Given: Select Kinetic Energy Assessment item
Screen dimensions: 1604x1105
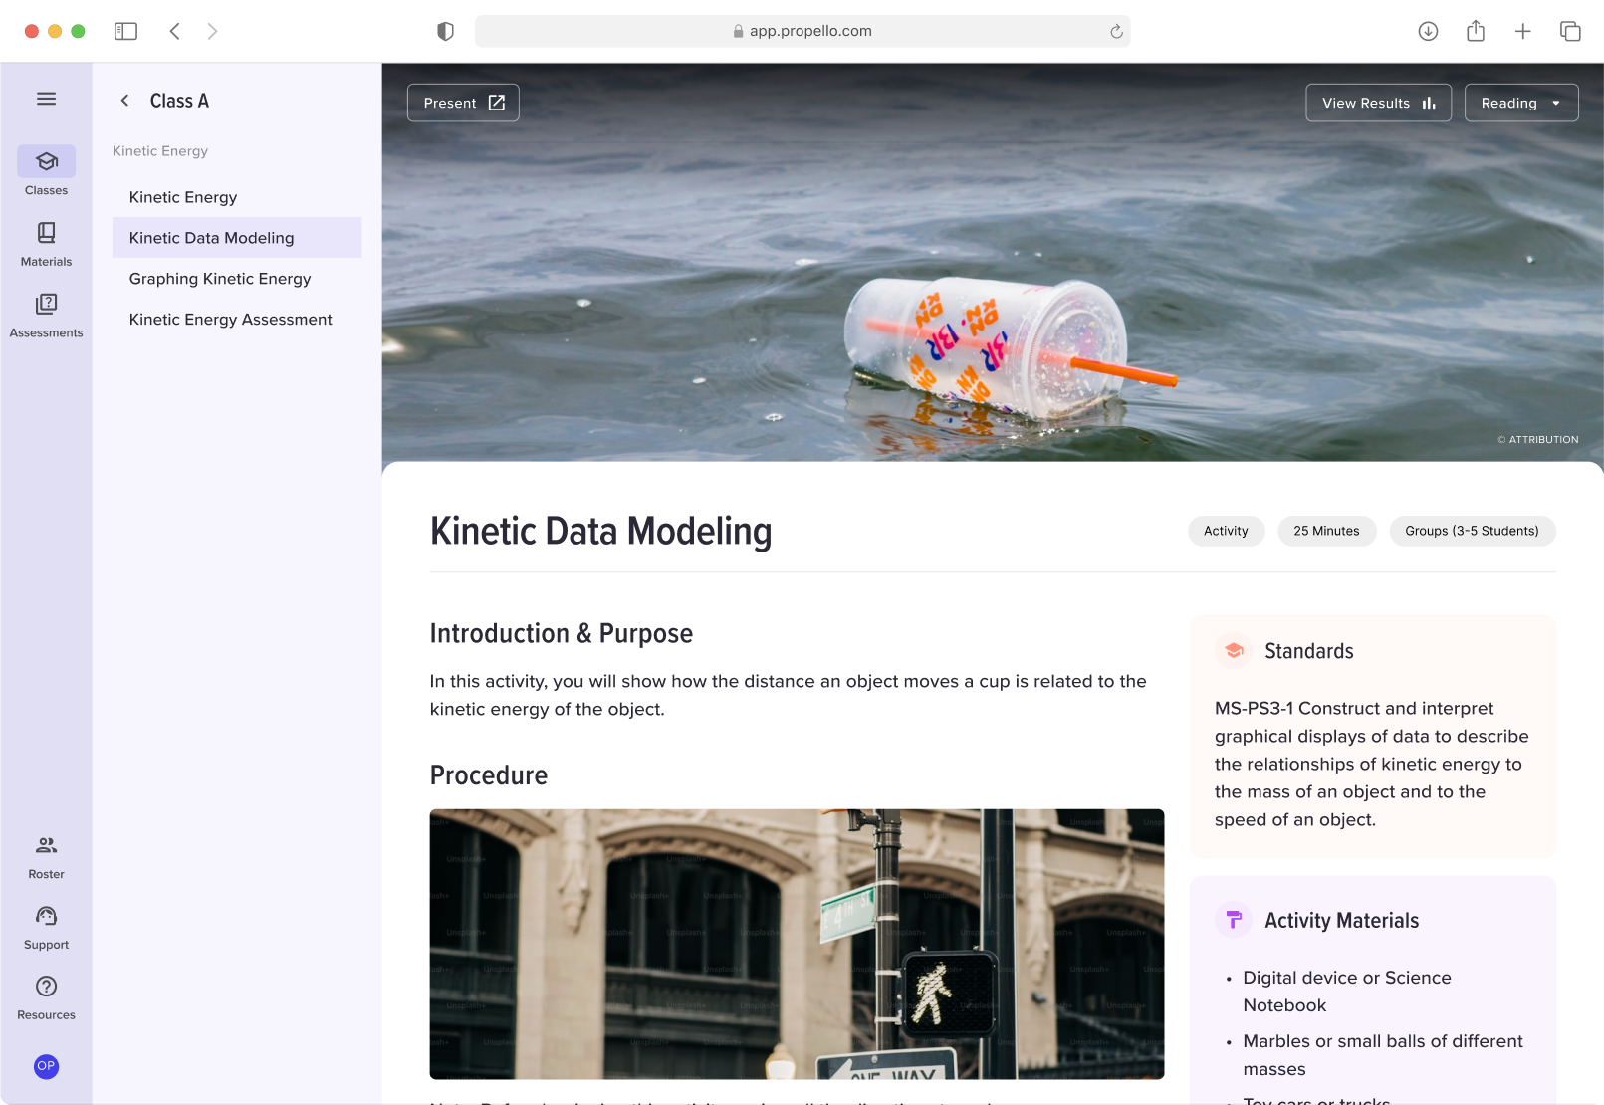Looking at the screenshot, I should coord(237,320).
